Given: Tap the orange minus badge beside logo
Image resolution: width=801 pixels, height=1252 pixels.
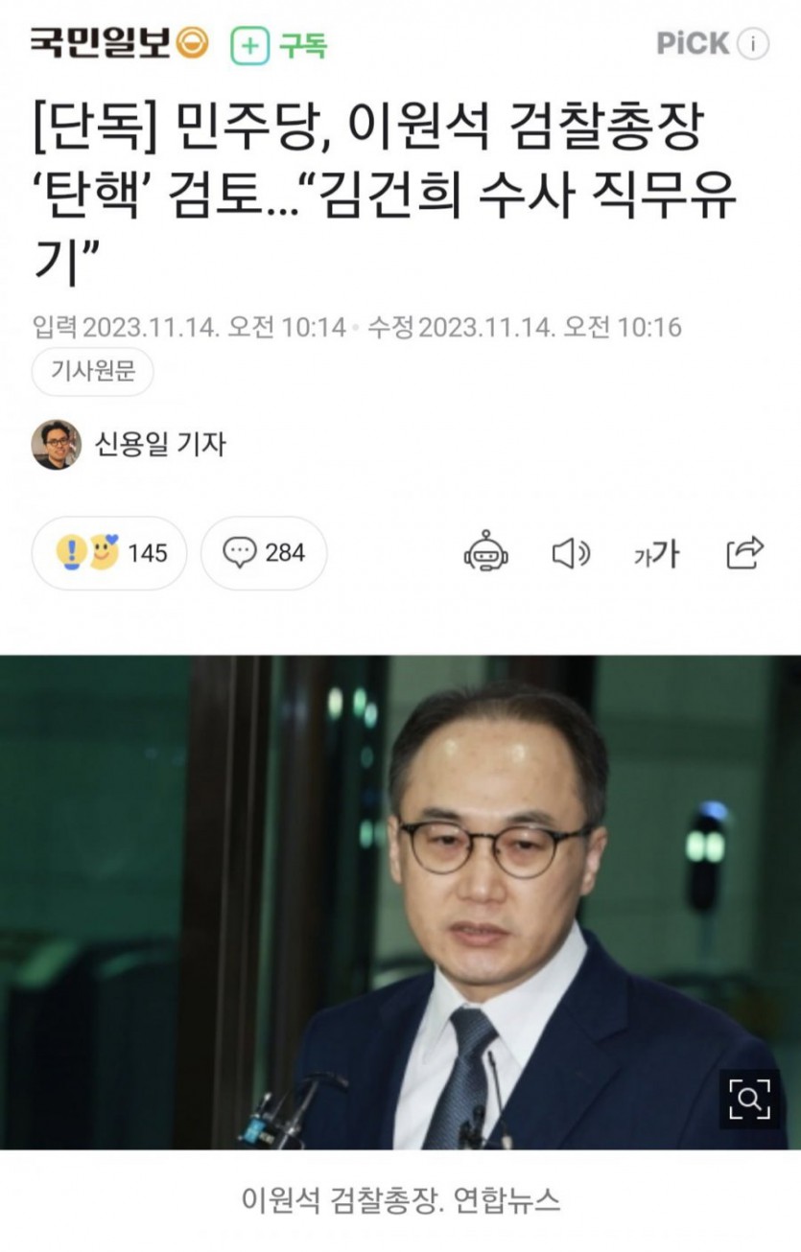Looking at the screenshot, I should click(x=194, y=44).
